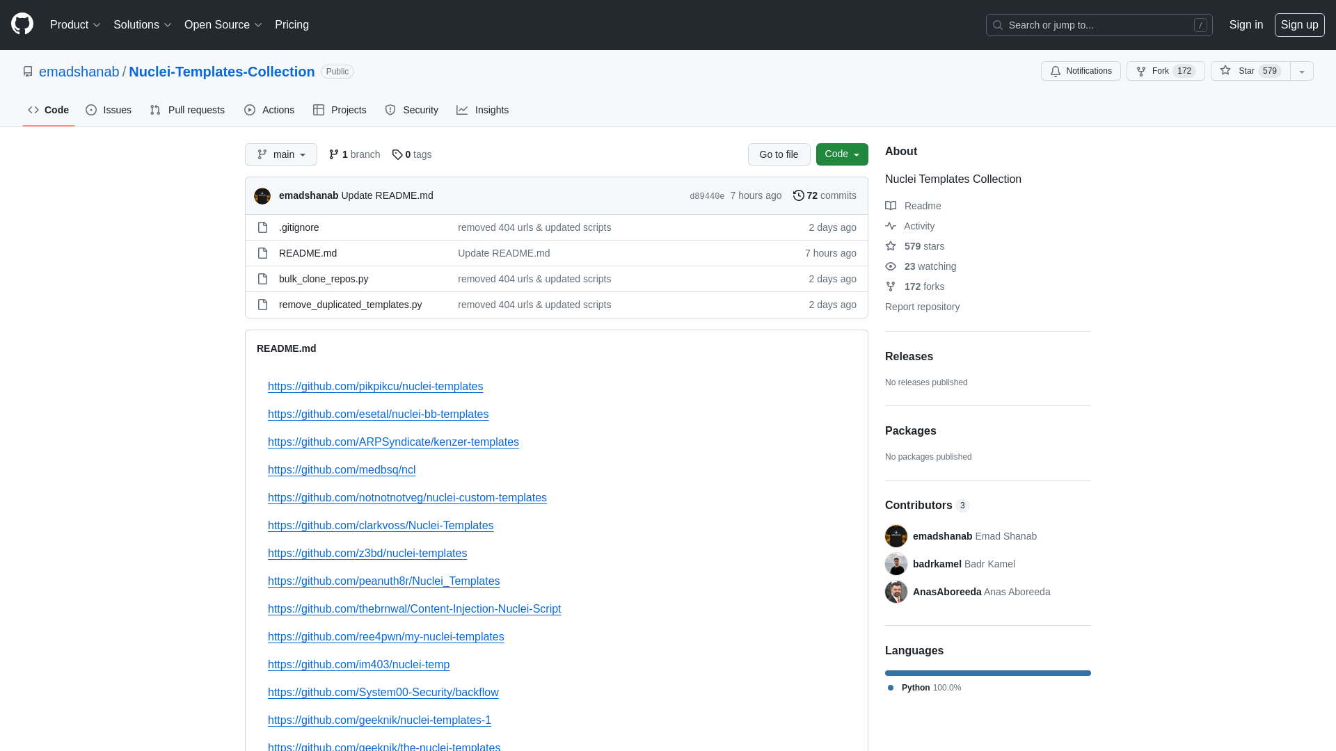
Task: Click the Packages heading
Action: click(x=911, y=431)
